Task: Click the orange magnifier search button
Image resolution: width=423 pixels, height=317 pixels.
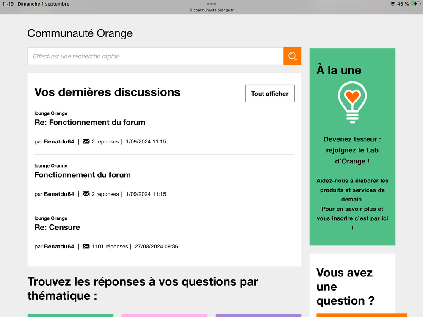Action: tap(292, 56)
